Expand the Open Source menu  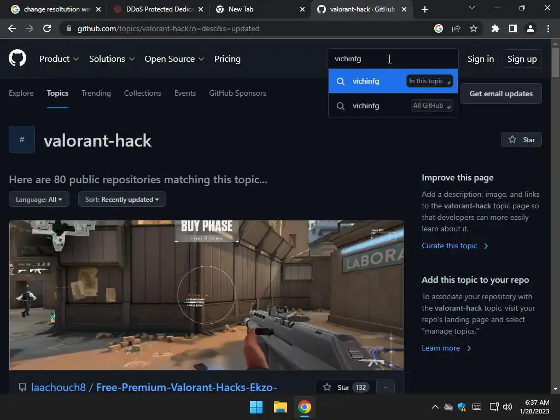(x=174, y=59)
